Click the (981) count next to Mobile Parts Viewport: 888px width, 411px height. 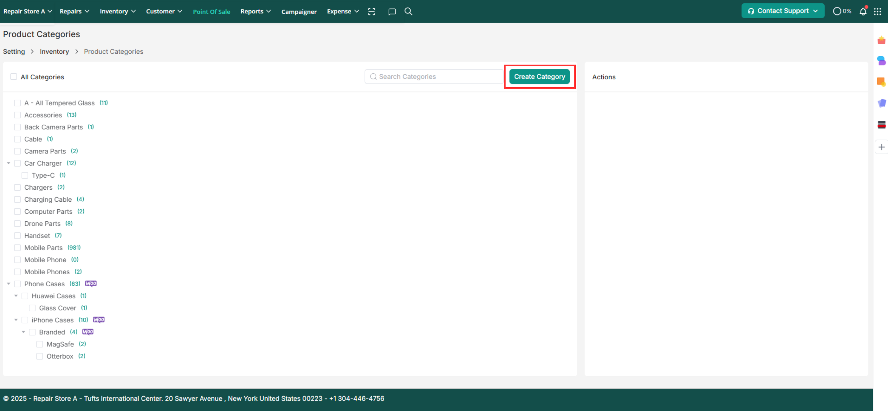point(74,247)
